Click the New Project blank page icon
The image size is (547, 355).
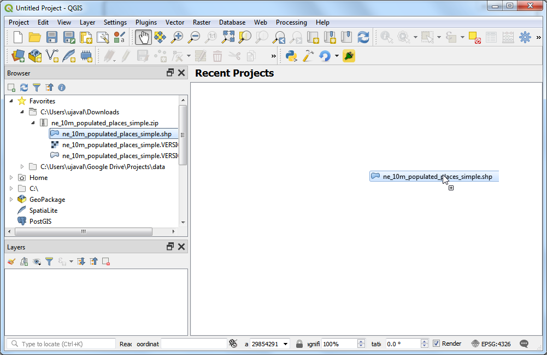(x=18, y=37)
